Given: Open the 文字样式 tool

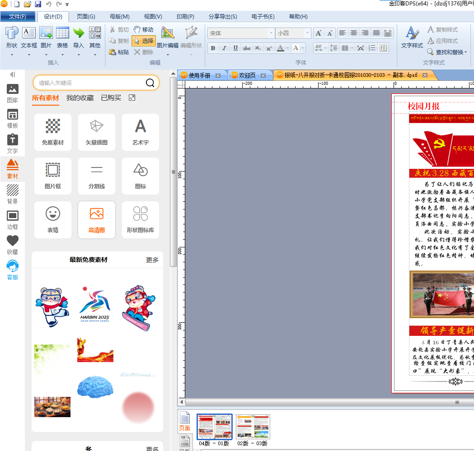Looking at the screenshot, I should [412, 37].
